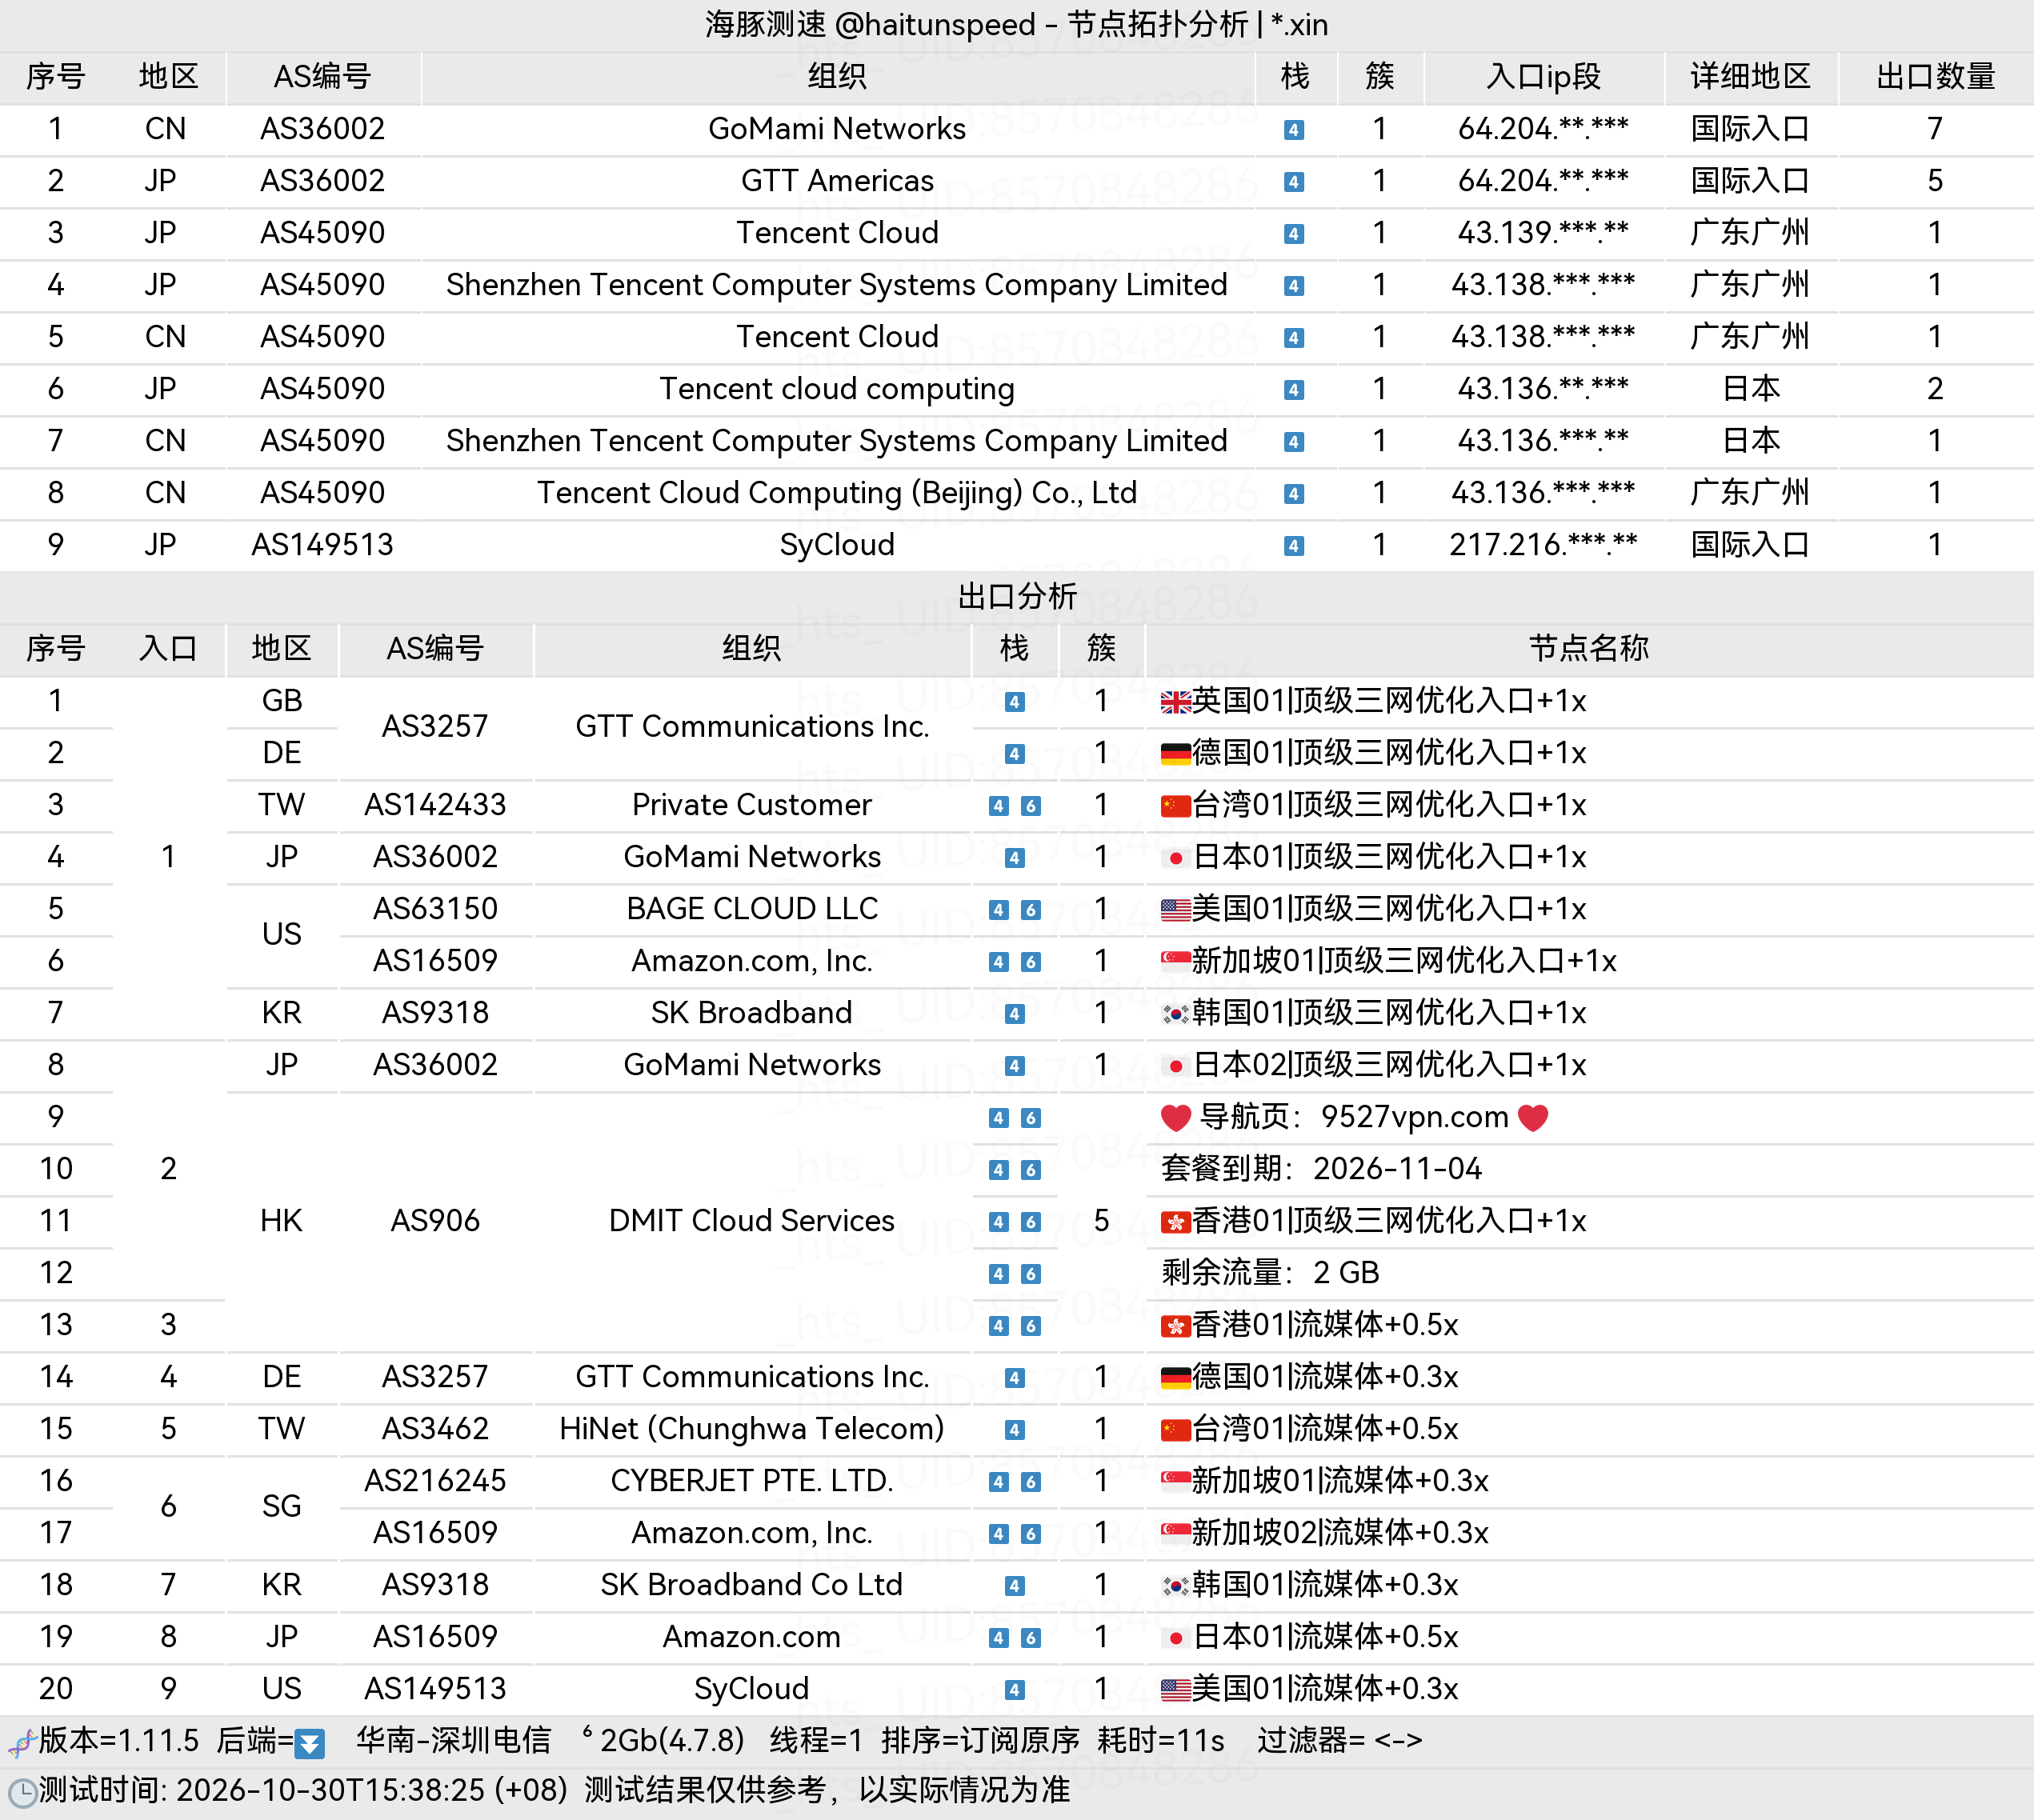Click the SK Broadband Co Ltd cell
Viewport: 2034px width, 1820px height.
coord(752,1585)
